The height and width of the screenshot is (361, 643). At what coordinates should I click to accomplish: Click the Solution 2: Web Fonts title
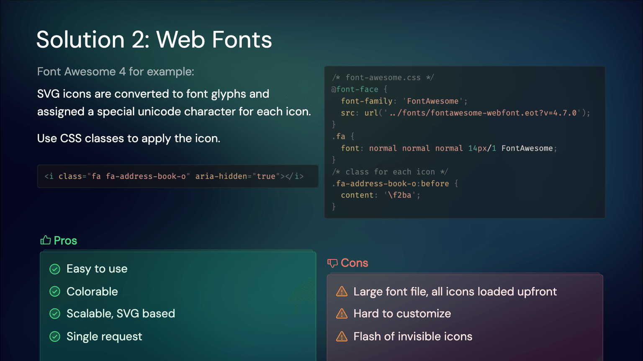pos(154,40)
